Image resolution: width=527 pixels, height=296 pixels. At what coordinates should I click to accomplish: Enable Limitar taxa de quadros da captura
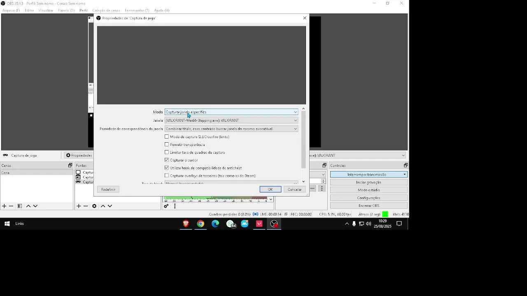[167, 152]
